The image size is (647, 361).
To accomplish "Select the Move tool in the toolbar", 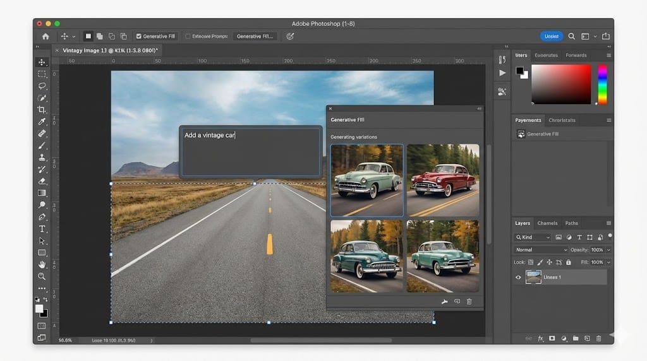I will (42, 62).
